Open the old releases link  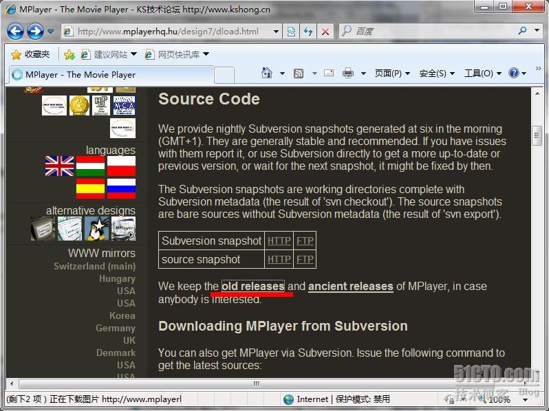tap(252, 286)
